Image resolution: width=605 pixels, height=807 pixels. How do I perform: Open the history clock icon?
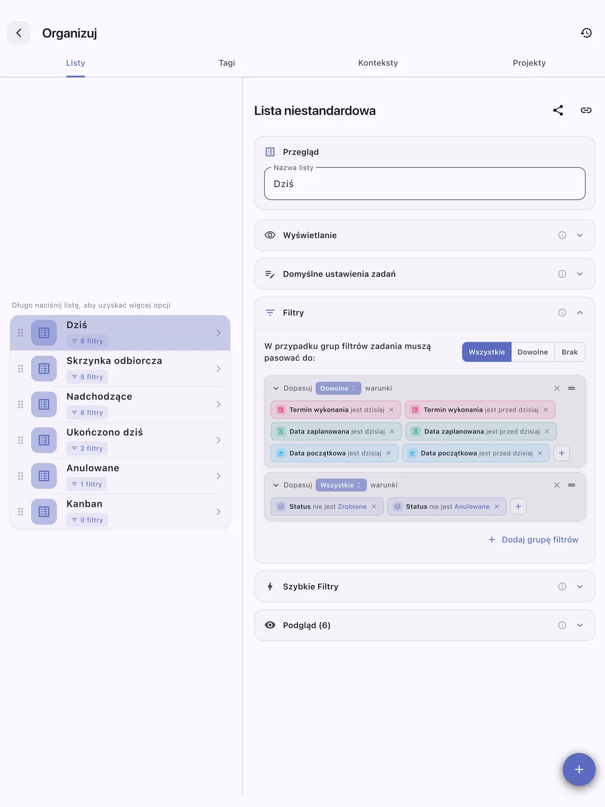tap(586, 33)
